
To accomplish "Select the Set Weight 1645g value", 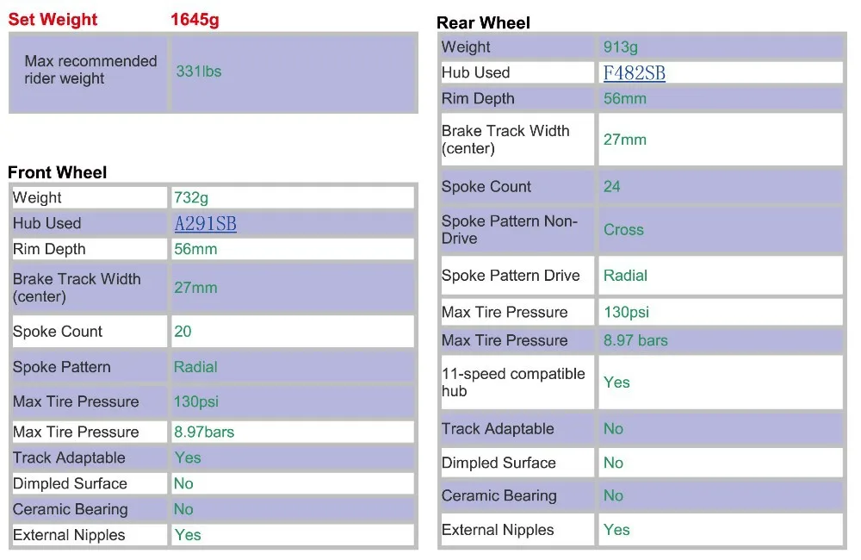I will (195, 20).
